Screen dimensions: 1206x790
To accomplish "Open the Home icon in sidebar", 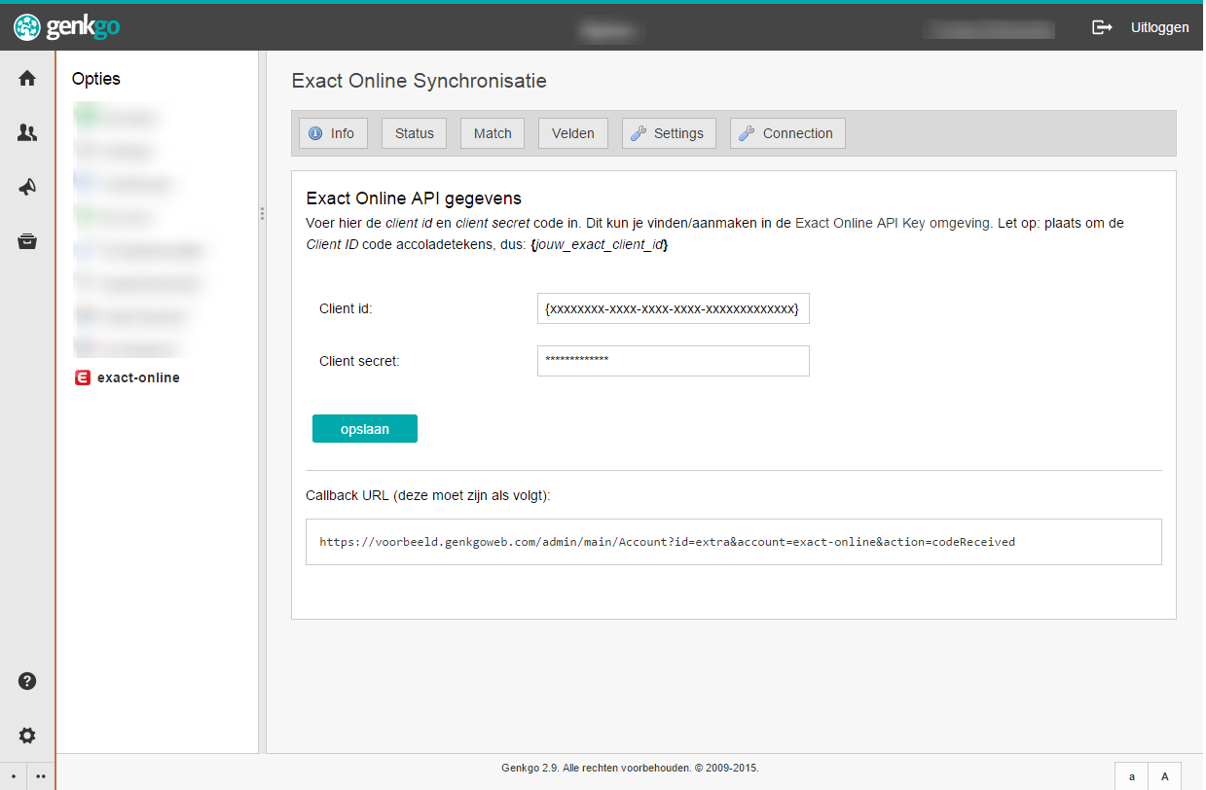I will tap(27, 79).
